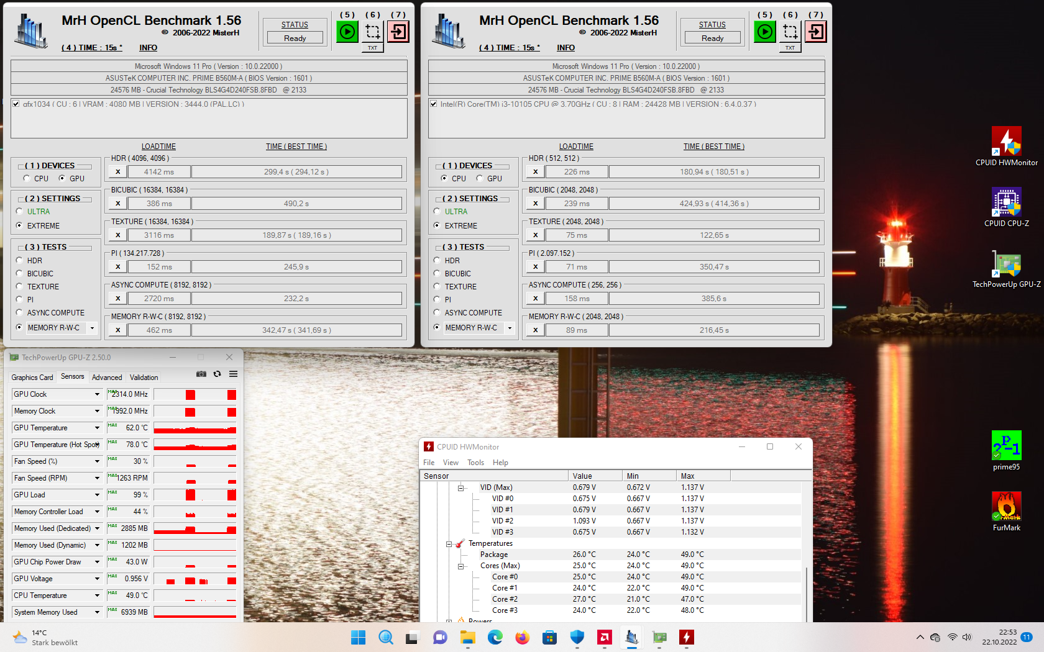
Task: Show hidden tray icons chevron
Action: click(920, 637)
